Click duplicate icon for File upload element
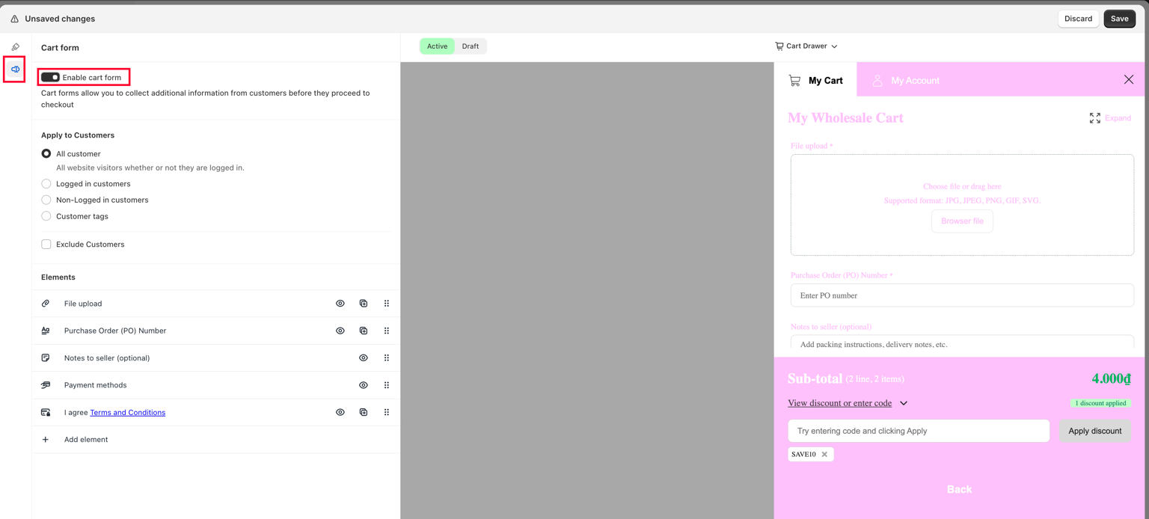Viewport: 1149px width, 519px height. pyautogui.click(x=364, y=304)
